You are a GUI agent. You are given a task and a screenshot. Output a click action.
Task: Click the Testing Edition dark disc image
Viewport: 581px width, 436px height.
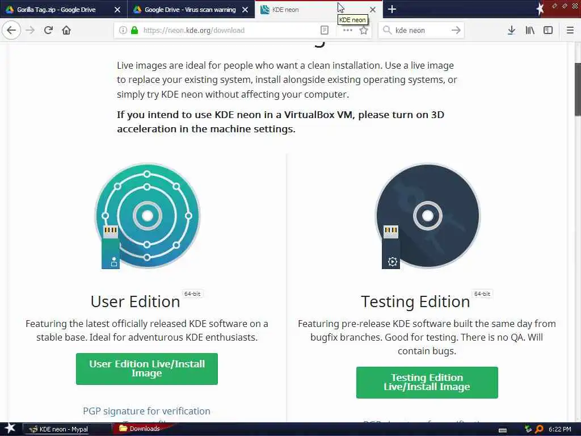427,216
